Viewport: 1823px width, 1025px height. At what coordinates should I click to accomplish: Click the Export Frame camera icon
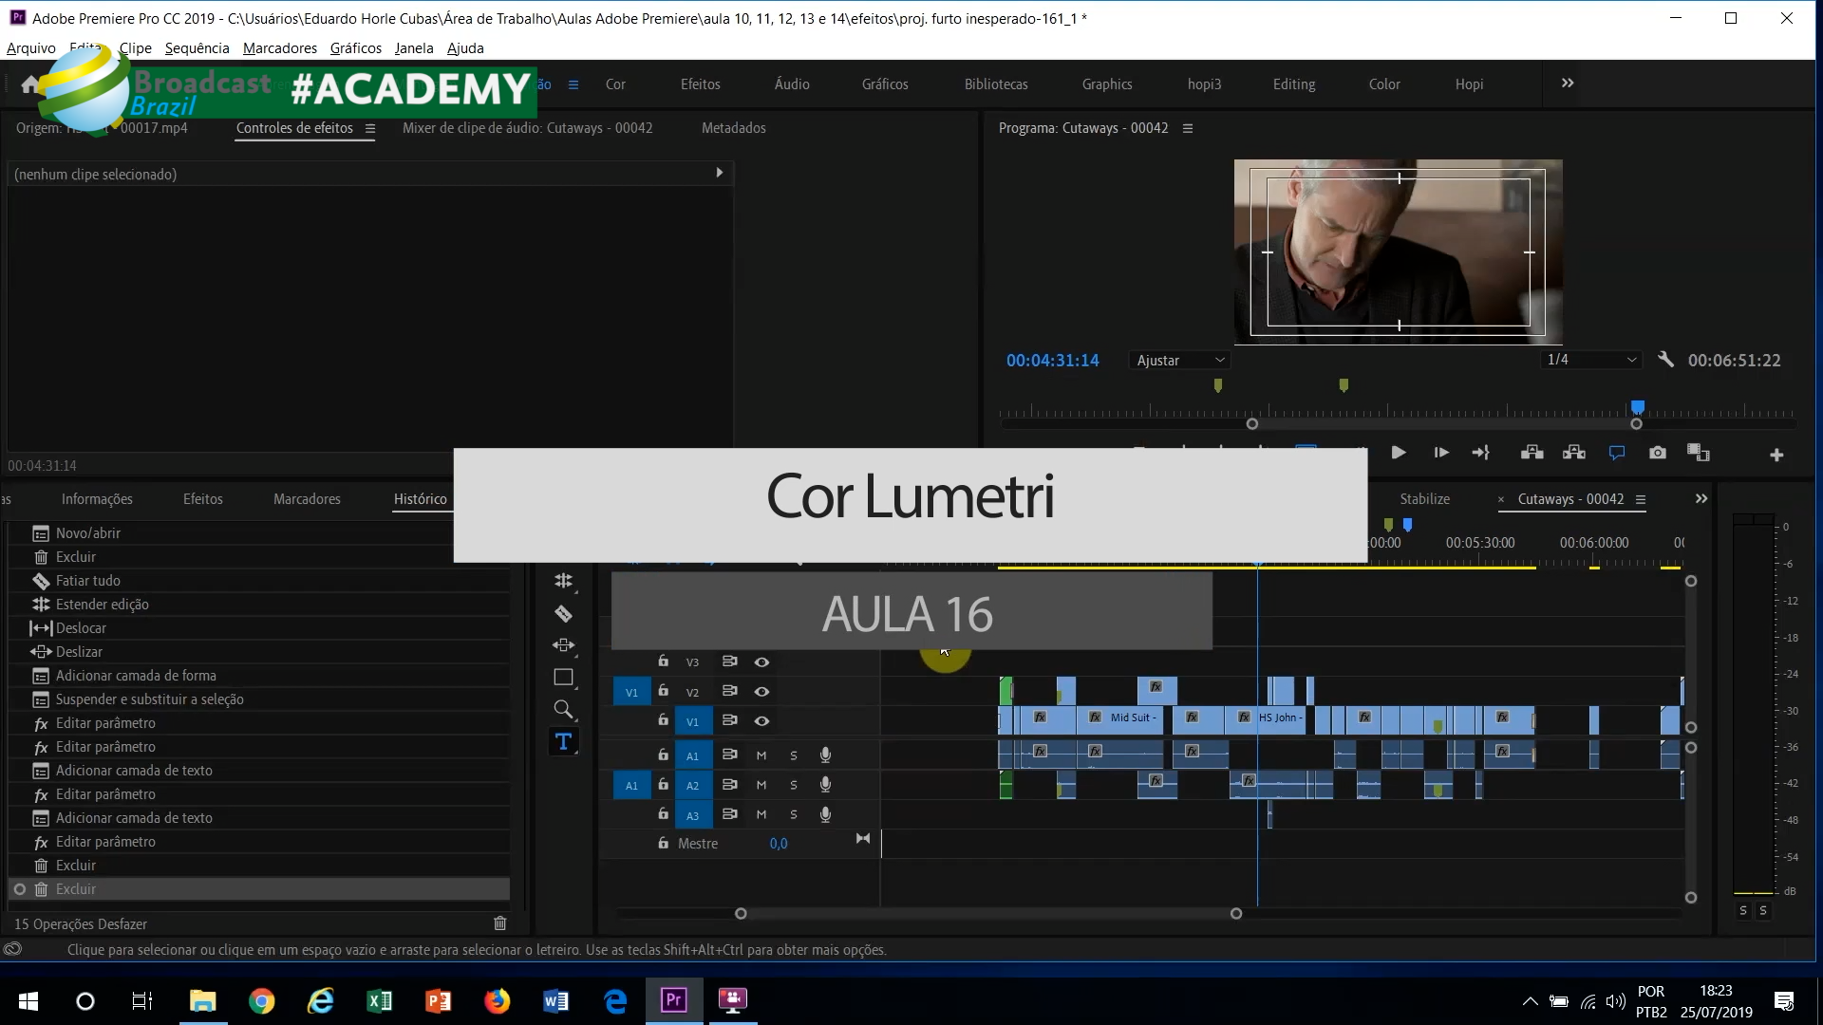pos(1658,453)
